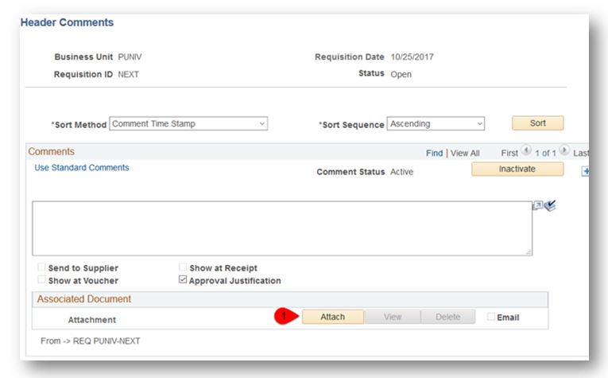The height and width of the screenshot is (378, 608).
Task: Uncheck the Approval Justification checkbox
Action: [183, 280]
